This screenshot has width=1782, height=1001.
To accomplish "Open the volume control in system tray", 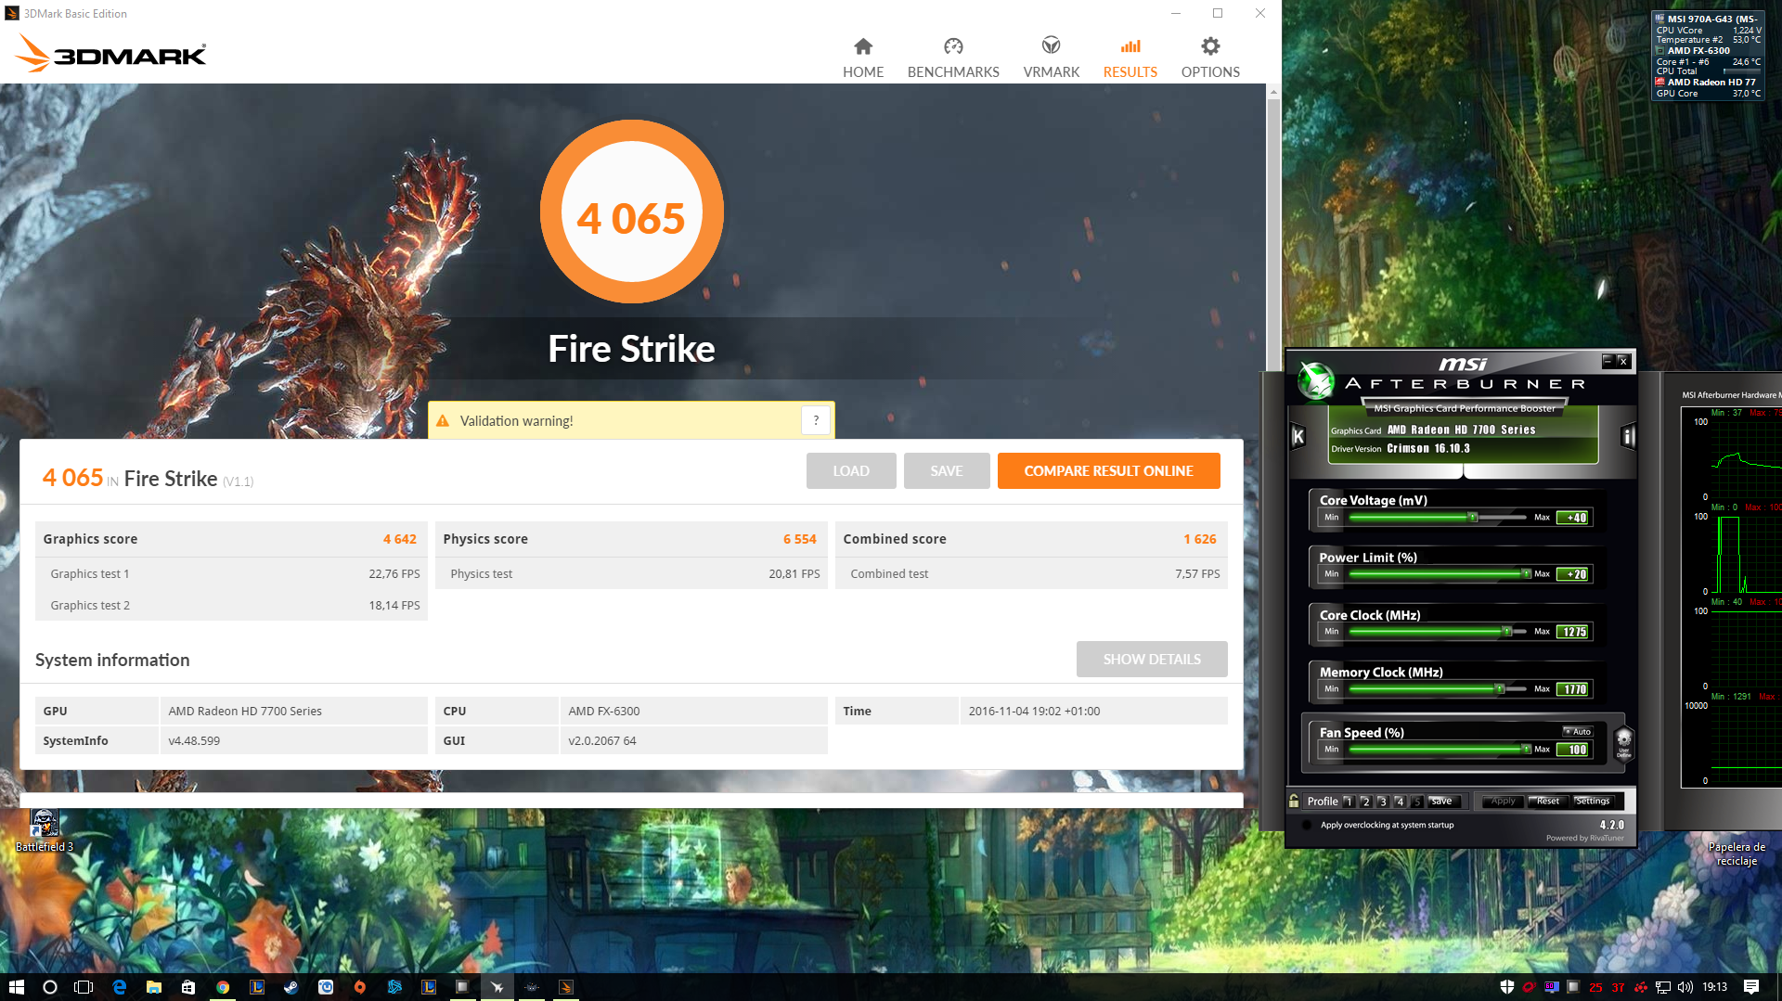I will click(x=1685, y=987).
